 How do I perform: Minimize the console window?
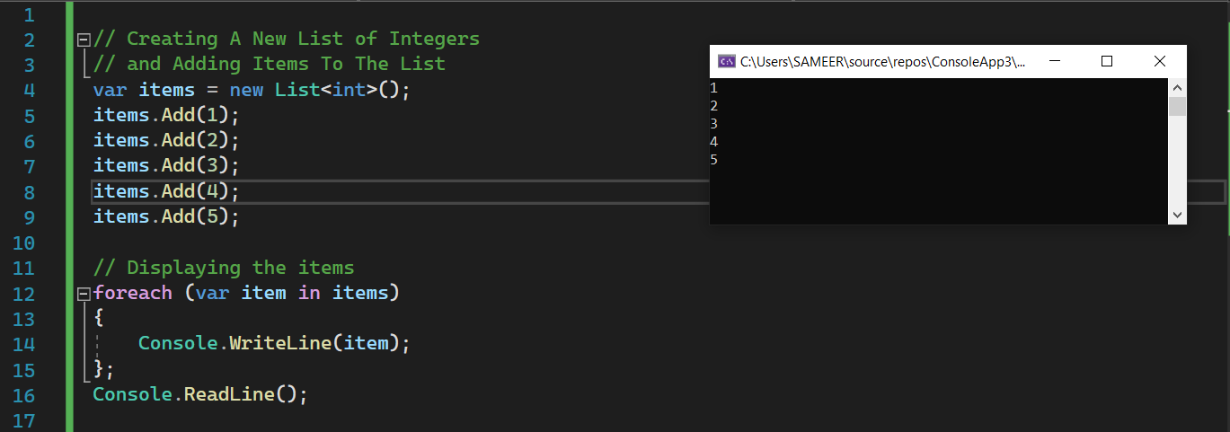click(1055, 62)
